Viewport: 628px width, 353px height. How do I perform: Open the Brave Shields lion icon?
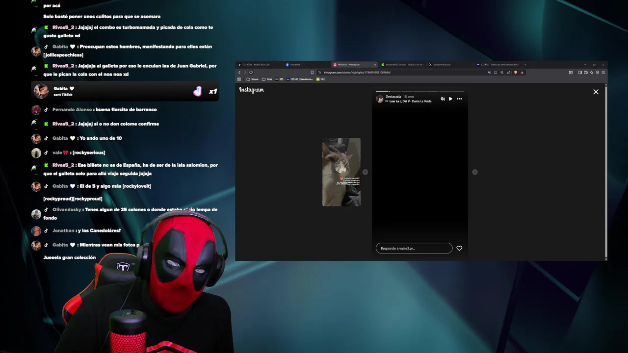coord(515,73)
